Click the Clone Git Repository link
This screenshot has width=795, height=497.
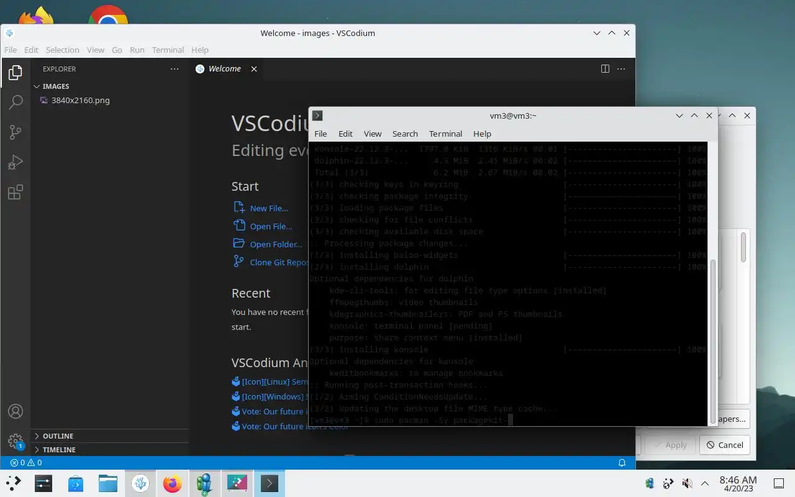pos(279,262)
